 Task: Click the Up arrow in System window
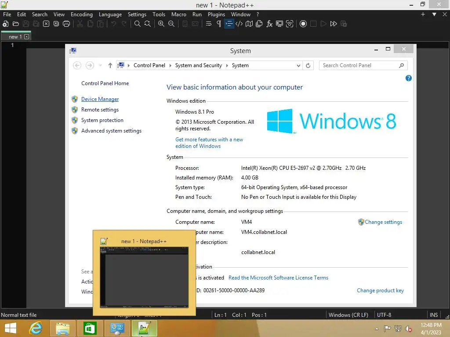click(110, 65)
